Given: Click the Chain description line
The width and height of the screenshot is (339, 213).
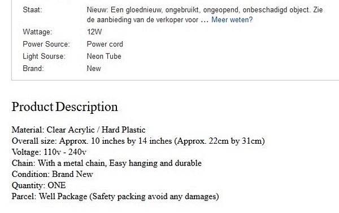Looking at the screenshot, I should 107,163.
